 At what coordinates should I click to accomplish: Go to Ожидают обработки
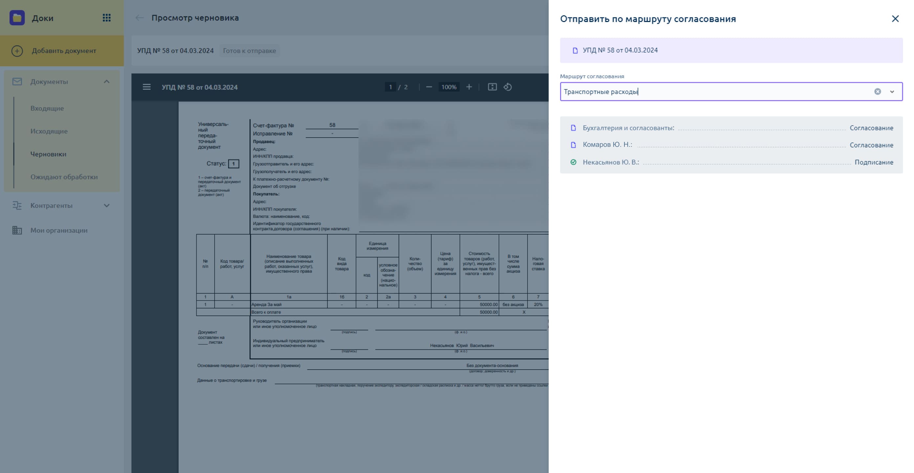click(x=64, y=177)
